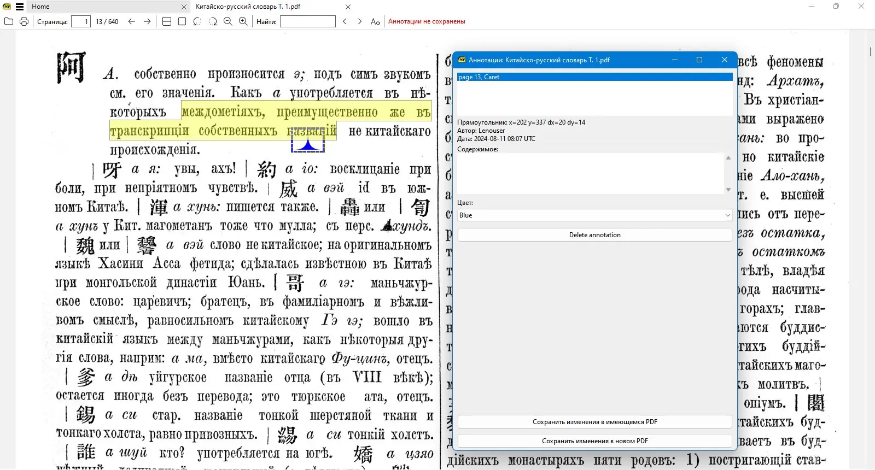Close the Home tab
Screen dimensions: 875x470
pyautogui.click(x=184, y=7)
